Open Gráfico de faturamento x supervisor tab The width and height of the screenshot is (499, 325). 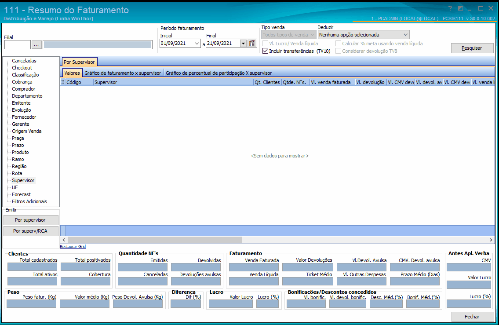coord(123,73)
